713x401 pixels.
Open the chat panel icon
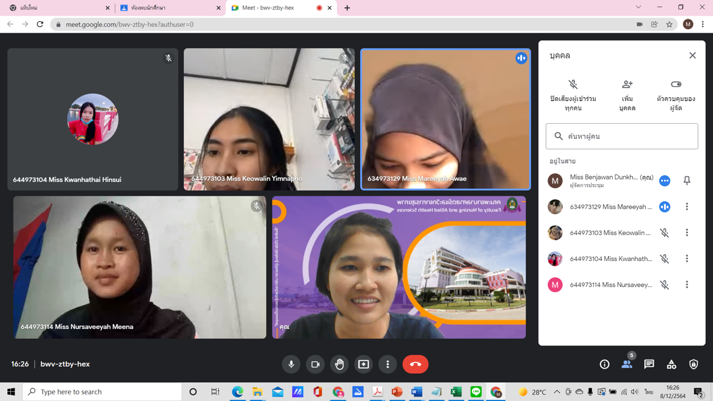(649, 364)
